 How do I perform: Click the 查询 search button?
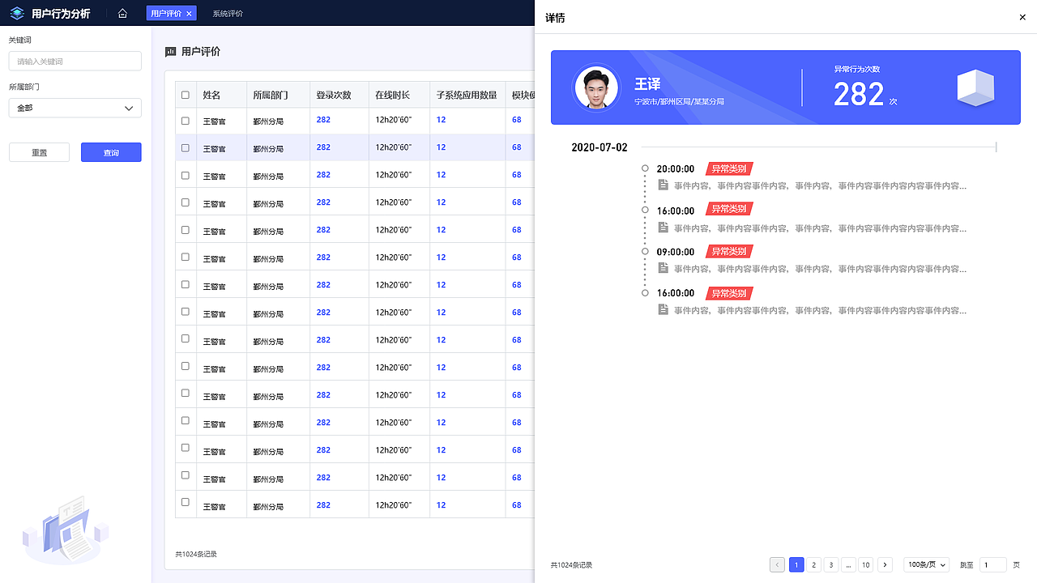click(111, 152)
